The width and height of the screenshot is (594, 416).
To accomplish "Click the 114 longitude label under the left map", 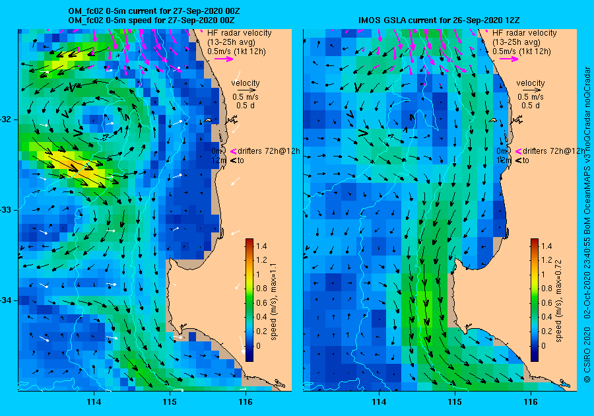I will tap(94, 402).
